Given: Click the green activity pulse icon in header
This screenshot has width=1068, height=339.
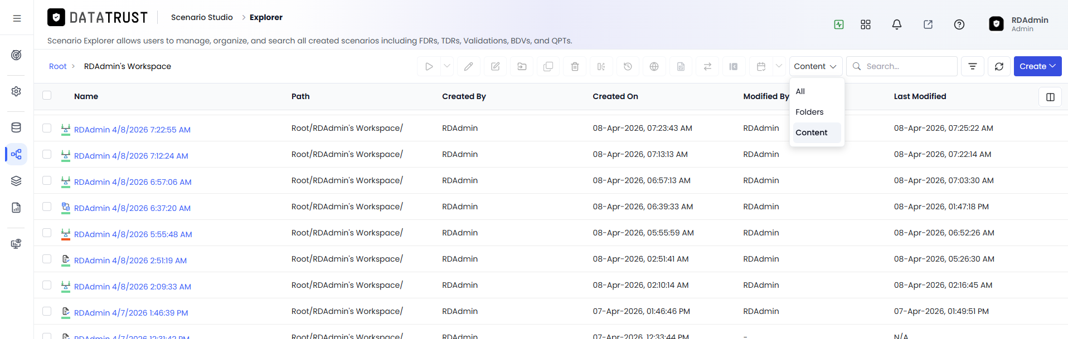Looking at the screenshot, I should click(x=839, y=24).
